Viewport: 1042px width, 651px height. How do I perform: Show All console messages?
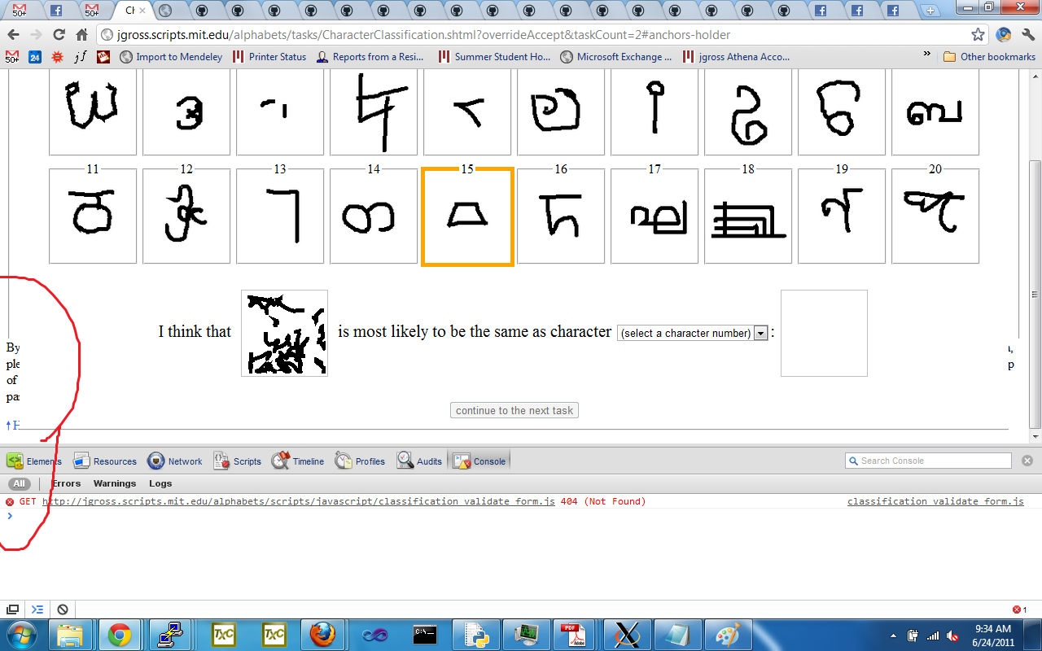coord(19,483)
